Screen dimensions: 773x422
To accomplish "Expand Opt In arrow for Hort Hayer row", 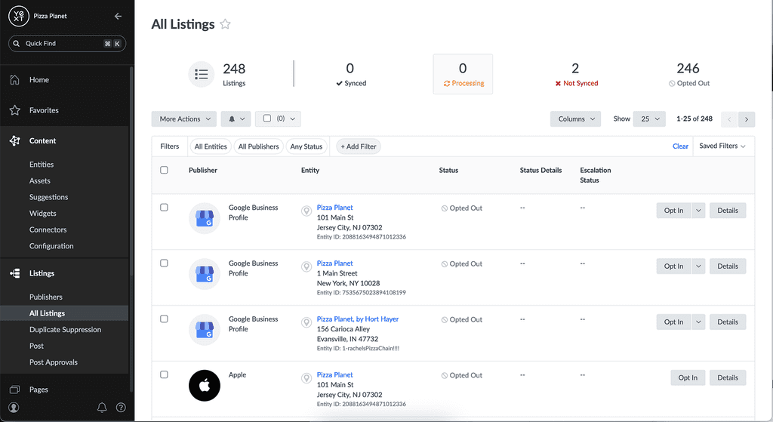I will (x=698, y=322).
